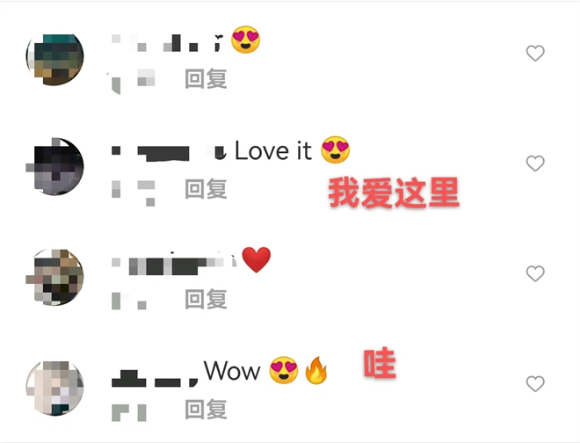
Task: Click the heart-eyes emoji beside "Love it"
Action: point(335,149)
